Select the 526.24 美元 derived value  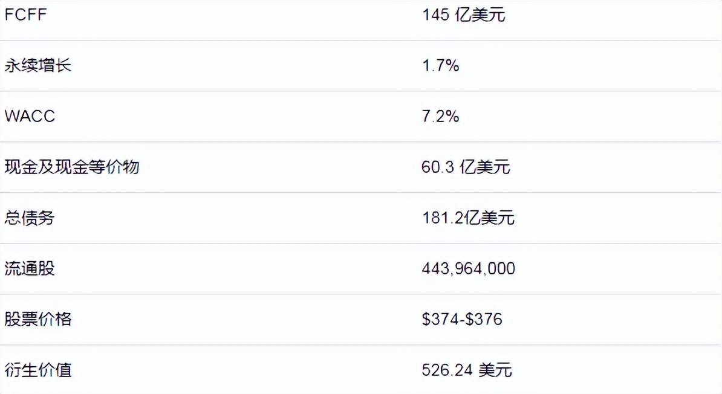click(x=467, y=369)
